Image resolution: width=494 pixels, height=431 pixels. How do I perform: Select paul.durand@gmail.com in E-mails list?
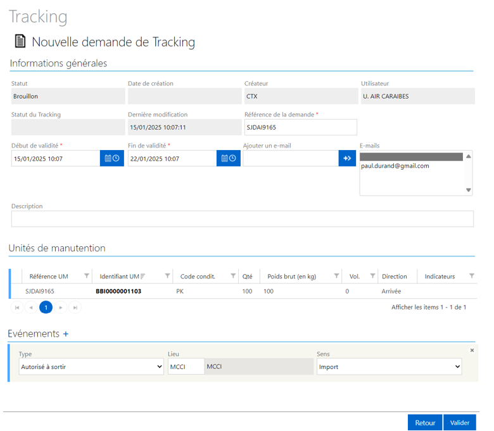click(395, 166)
